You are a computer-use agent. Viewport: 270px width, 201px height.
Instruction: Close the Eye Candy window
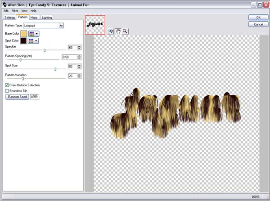click(x=266, y=5)
